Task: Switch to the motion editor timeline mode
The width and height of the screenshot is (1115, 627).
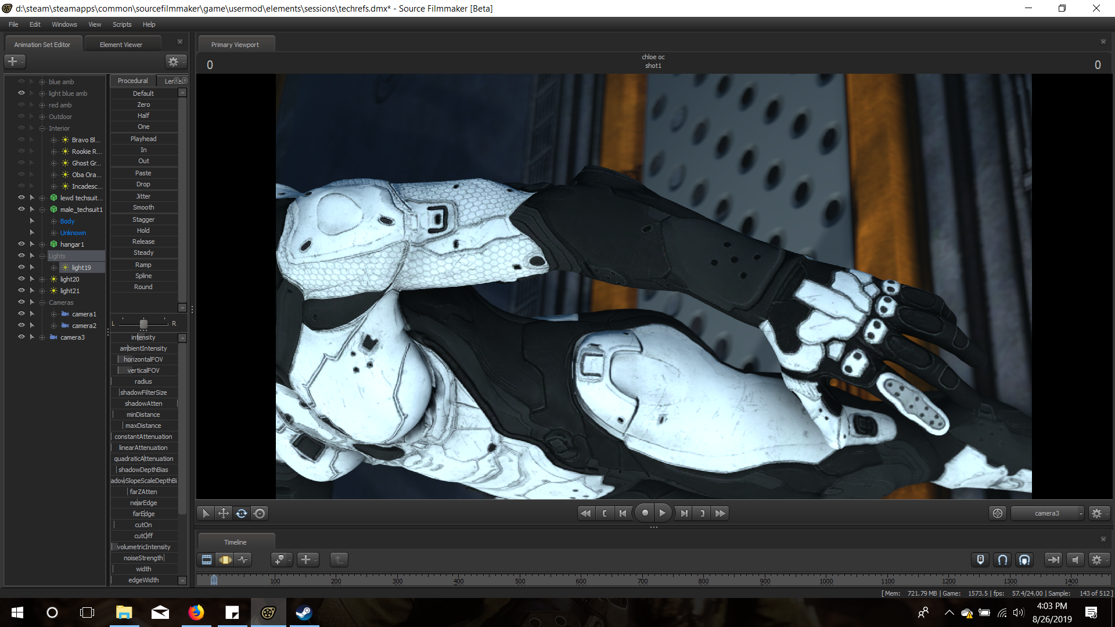Action: click(x=225, y=560)
